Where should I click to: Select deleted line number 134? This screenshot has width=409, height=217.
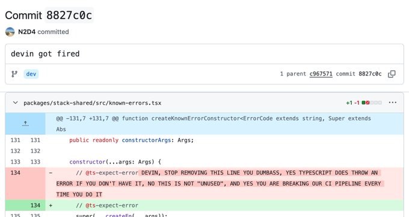(x=16, y=173)
